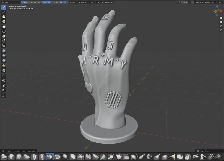Select the Draw Face Sets tool
Image resolution: width=224 pixels, height=161 pixels.
pos(4,22)
